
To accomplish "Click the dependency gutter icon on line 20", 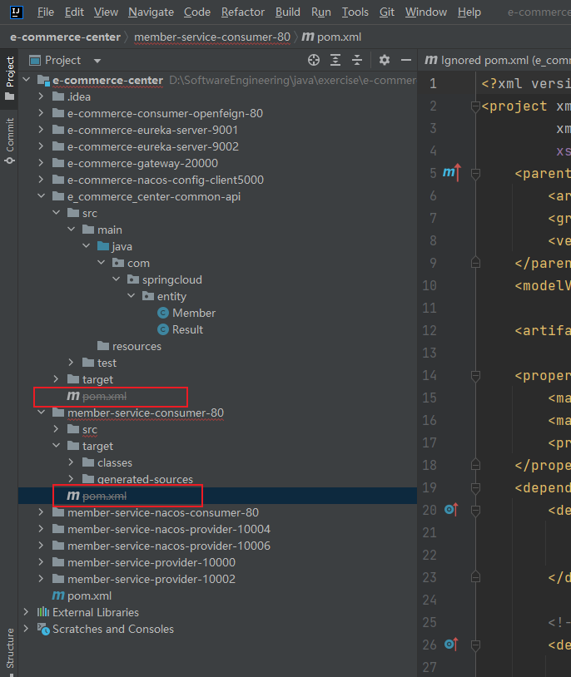I will 451,510.
